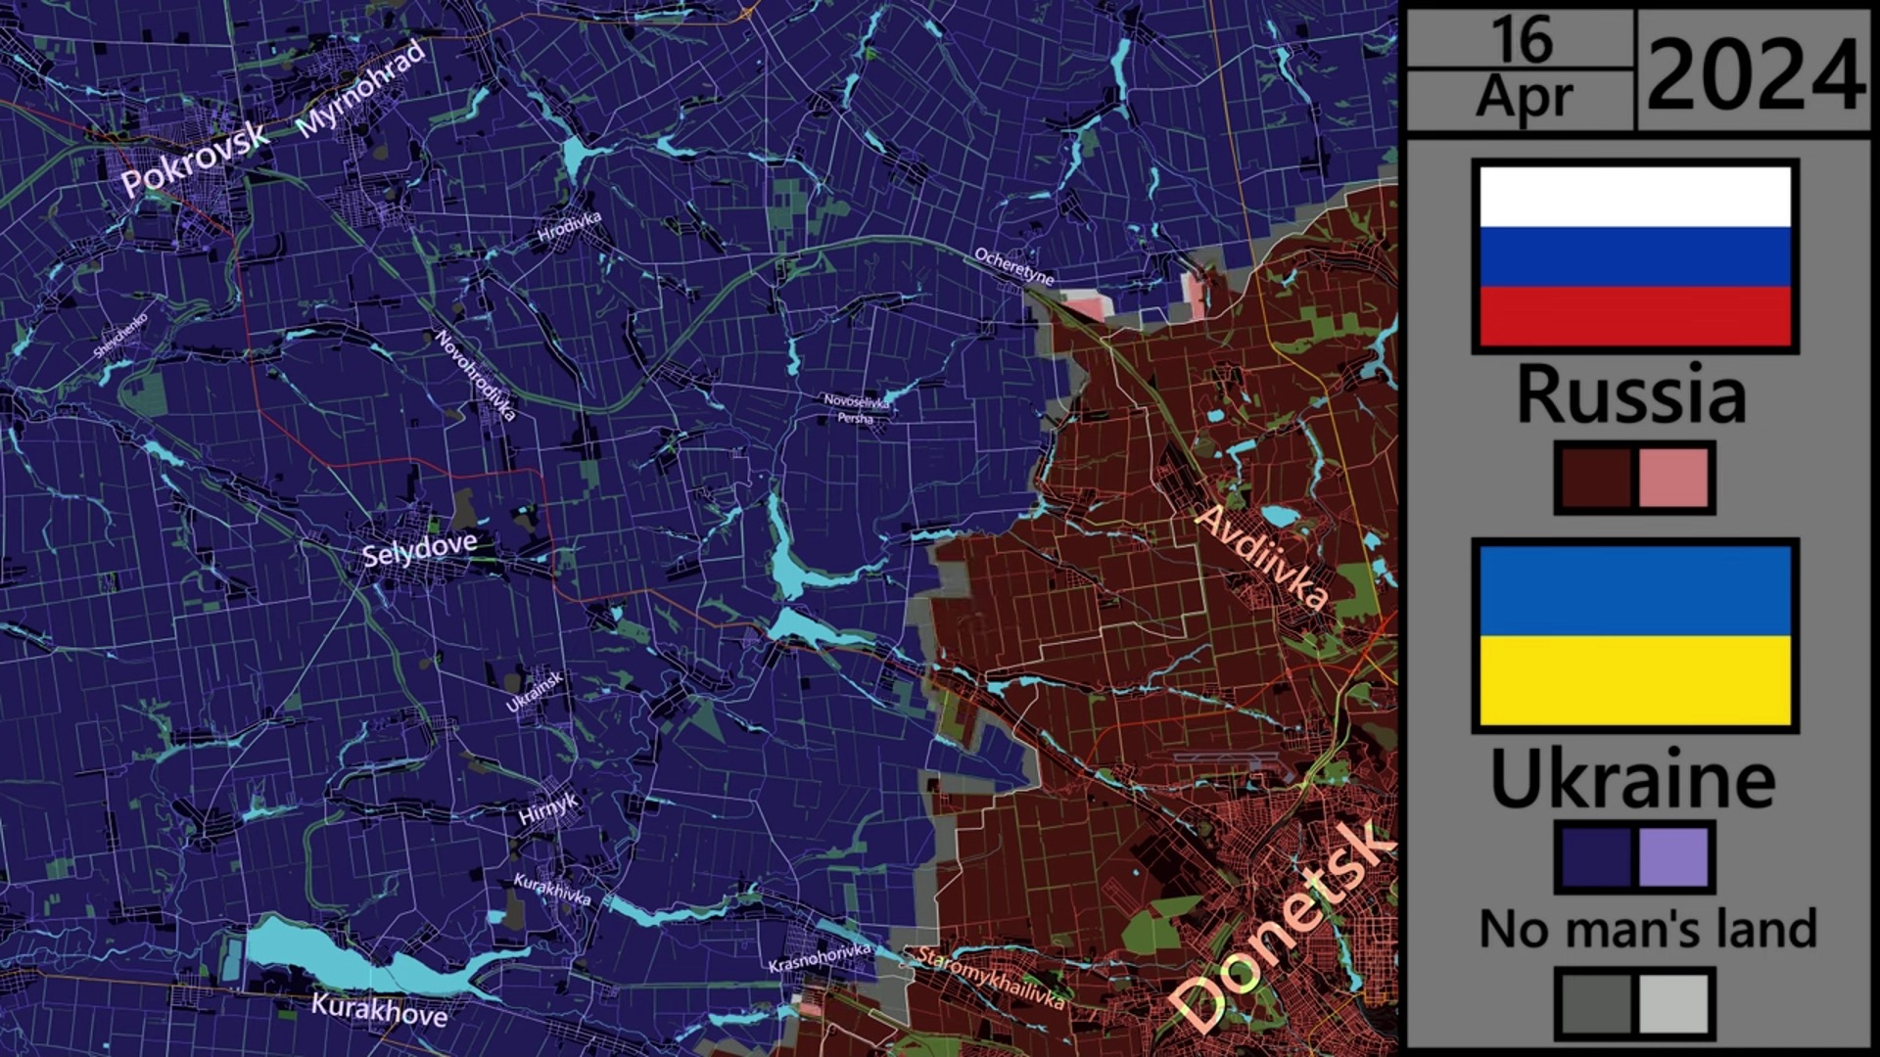Click the day number 16
The width and height of the screenshot is (1880, 1057).
point(1521,40)
